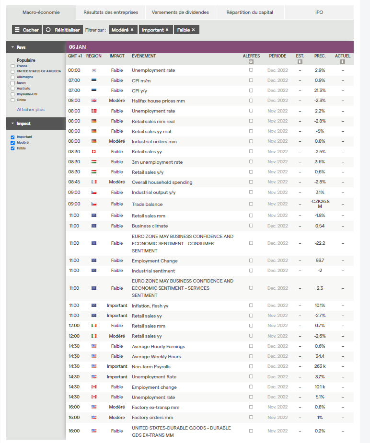Click the Réinitialiser reset circle icon
Viewport: 370px width, 443px height.
(48, 30)
